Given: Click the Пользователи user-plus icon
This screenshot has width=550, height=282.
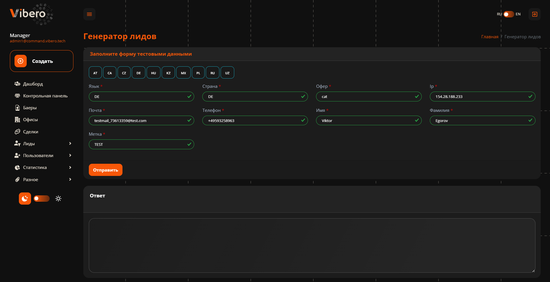Looking at the screenshot, I should [x=17, y=155].
